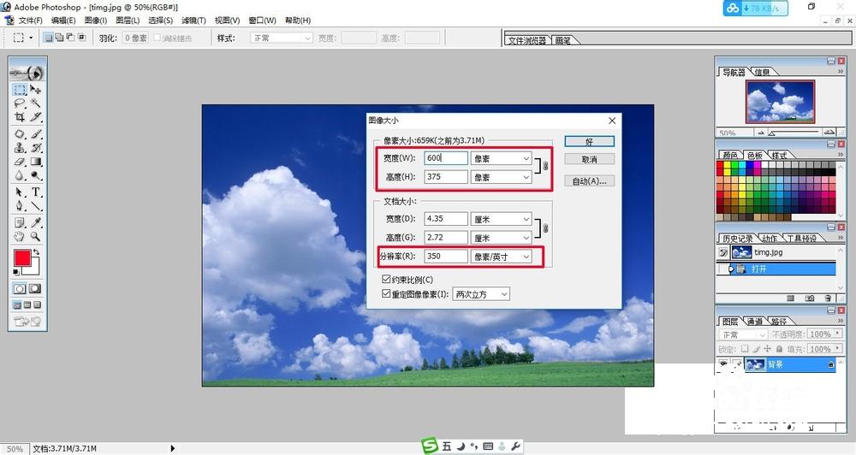Jump to ImageReady from the toolbox
856x455 pixels.
coord(27,322)
